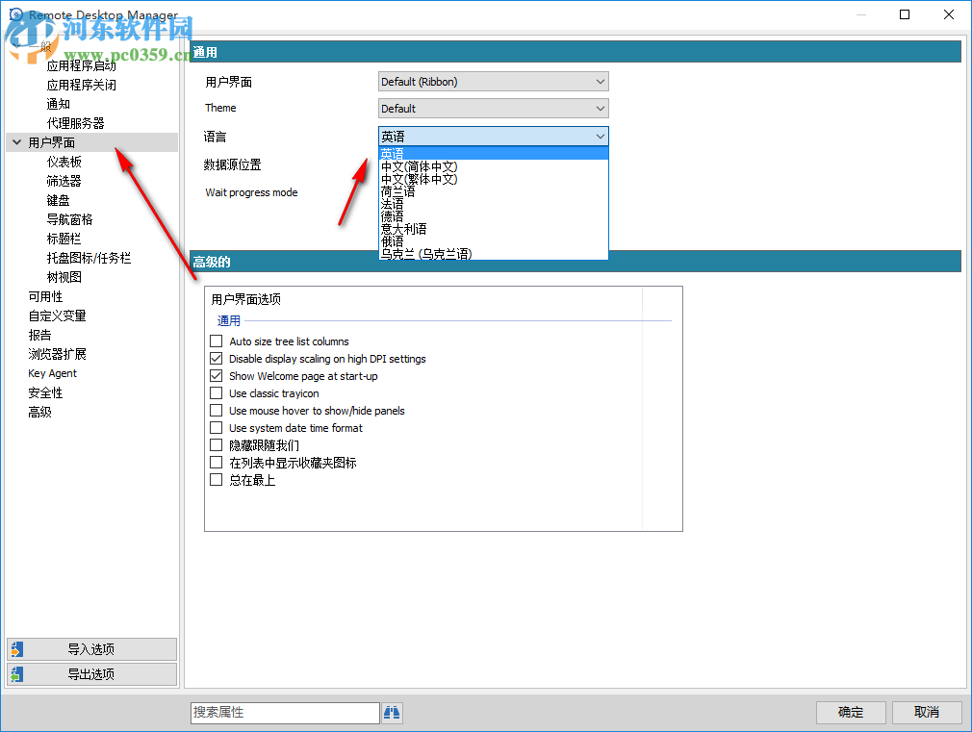
Task: Enable Use classic trayicon option
Action: pyautogui.click(x=216, y=392)
